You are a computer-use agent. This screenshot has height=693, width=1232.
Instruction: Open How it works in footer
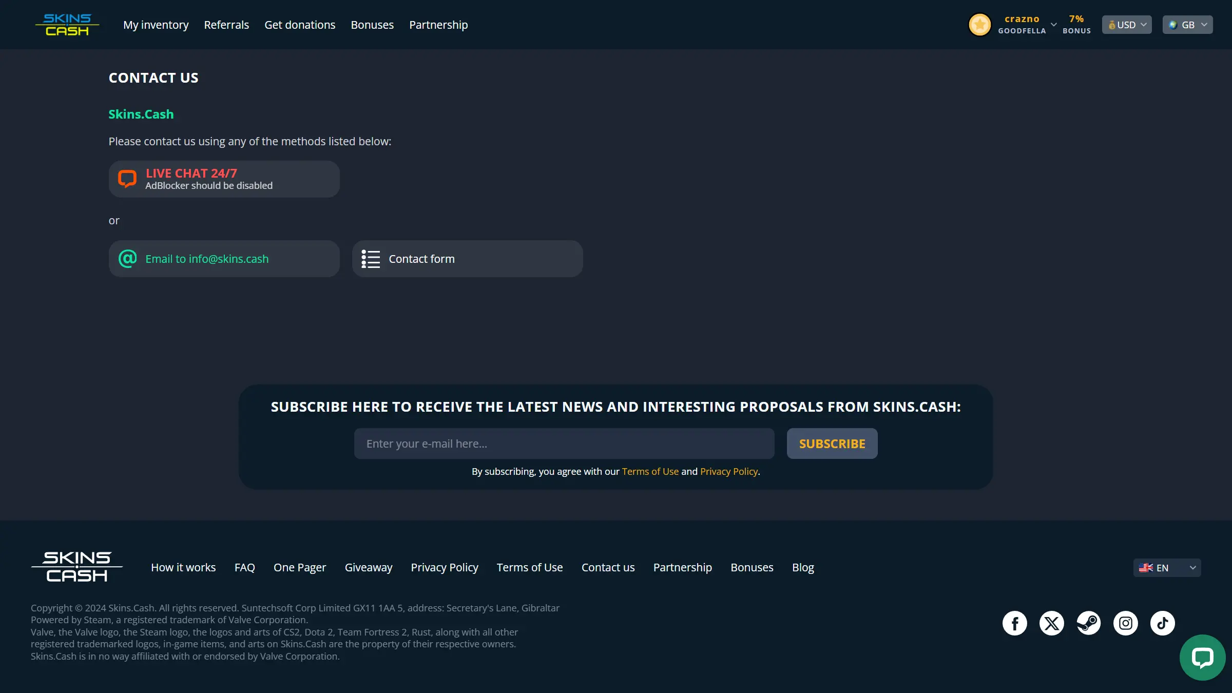(x=183, y=567)
